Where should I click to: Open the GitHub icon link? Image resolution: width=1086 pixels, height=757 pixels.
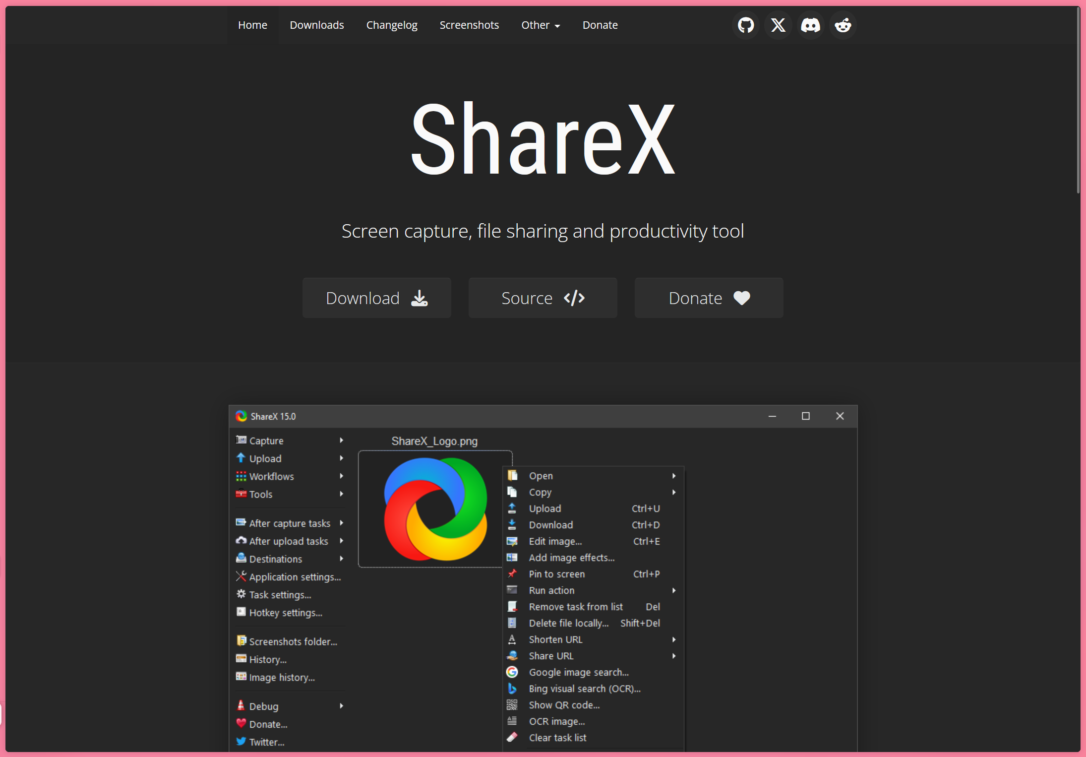tap(745, 25)
